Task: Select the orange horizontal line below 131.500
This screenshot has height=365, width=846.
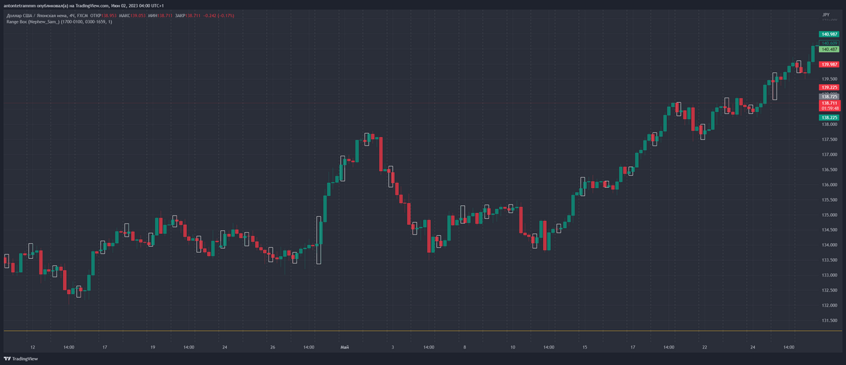Action: click(422, 331)
